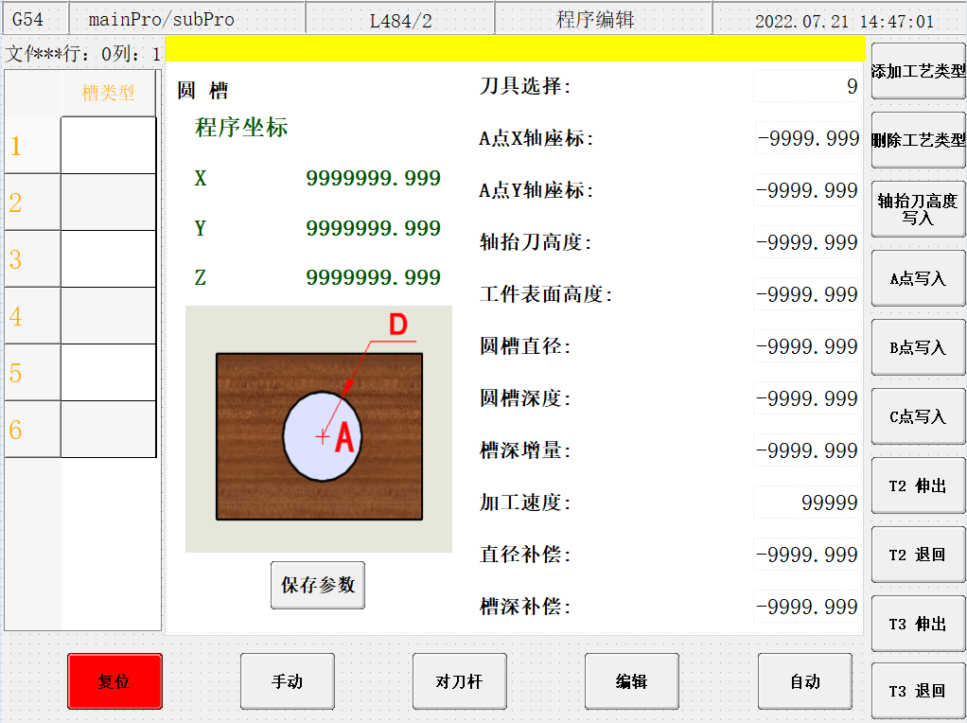The image size is (967, 723).
Task: Select row 1 slot type cell
Action: 109,146
